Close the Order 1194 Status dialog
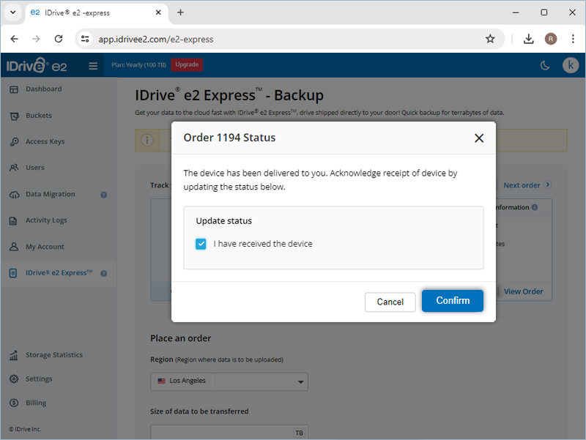Image resolution: width=586 pixels, height=440 pixels. (x=479, y=138)
